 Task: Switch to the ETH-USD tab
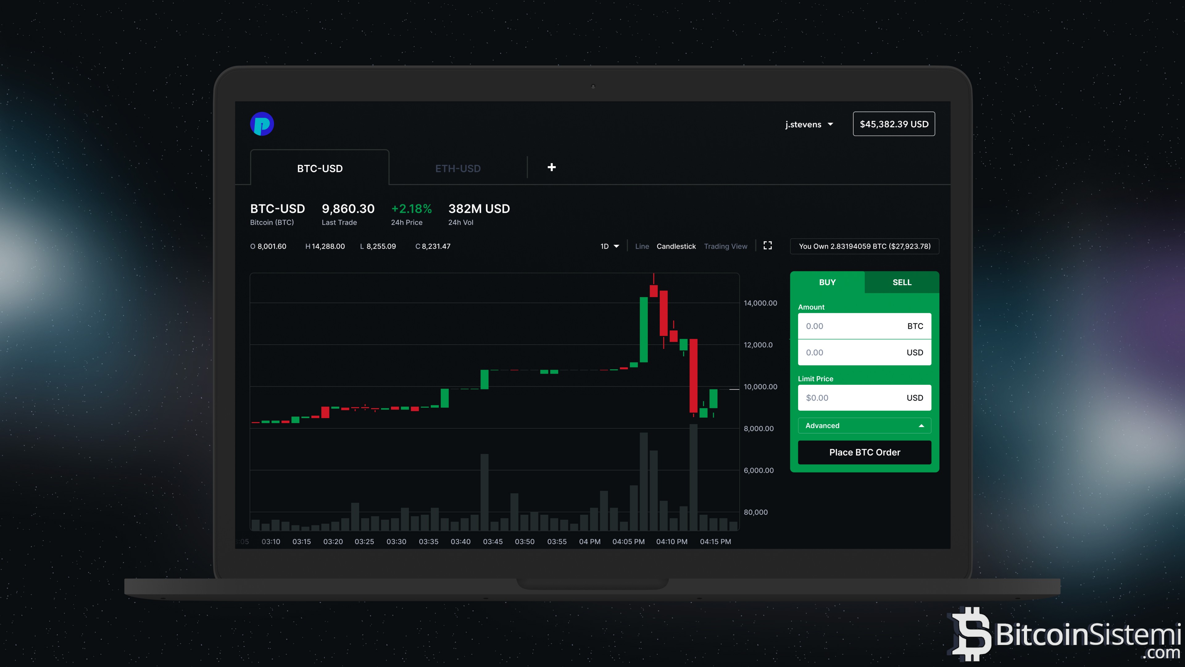(458, 169)
